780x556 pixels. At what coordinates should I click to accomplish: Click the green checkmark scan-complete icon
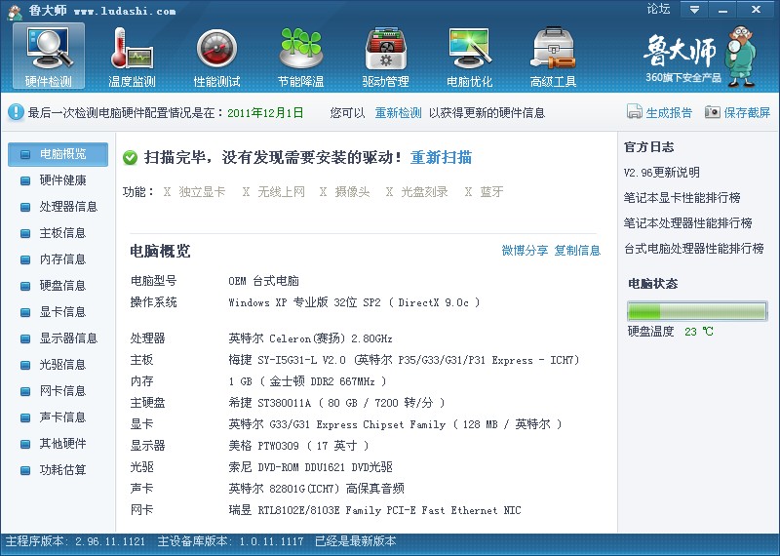coord(130,158)
